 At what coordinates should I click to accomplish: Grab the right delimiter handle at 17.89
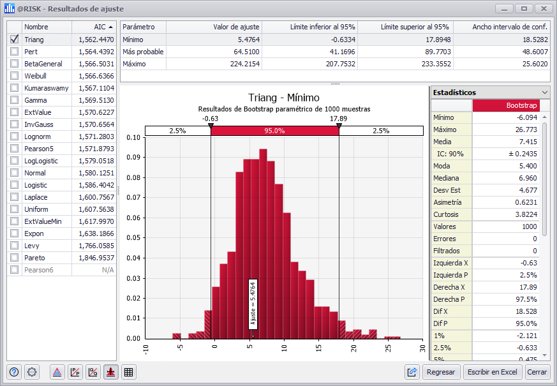point(339,126)
